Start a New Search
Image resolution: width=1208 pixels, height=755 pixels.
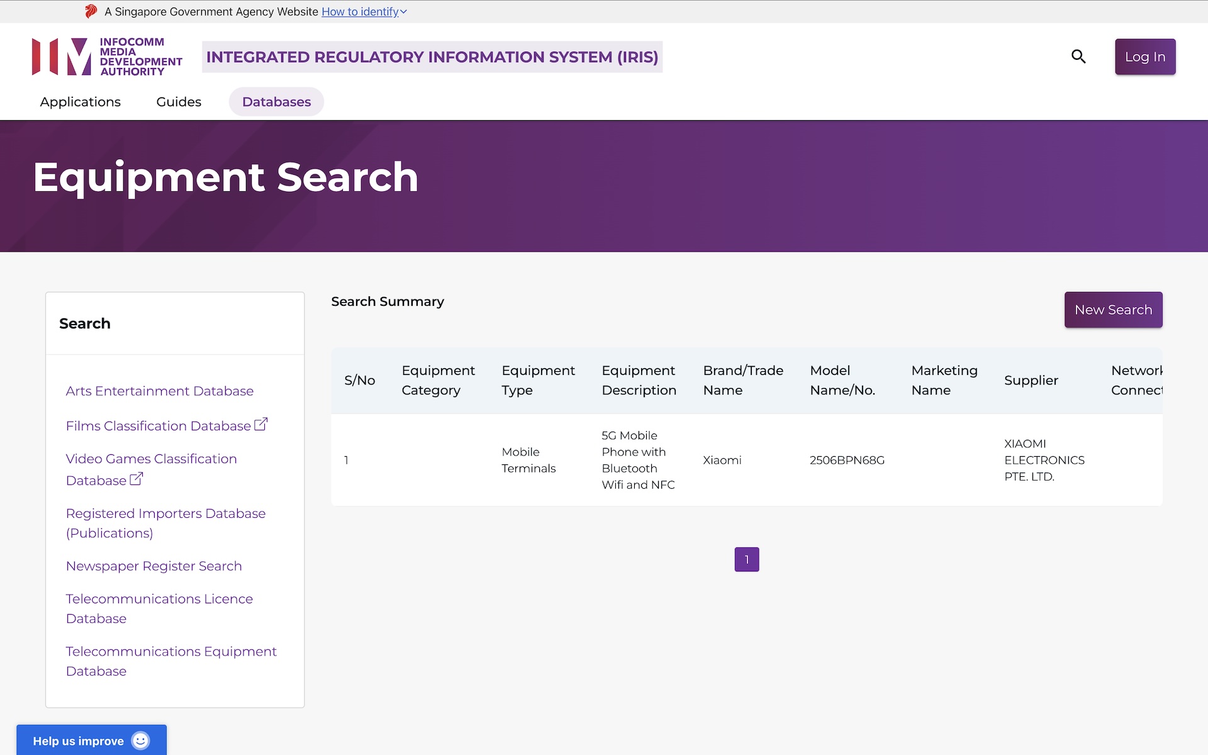point(1113,310)
